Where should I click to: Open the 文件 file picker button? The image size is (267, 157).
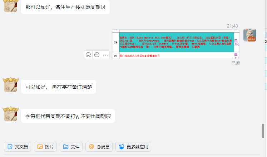71,147
